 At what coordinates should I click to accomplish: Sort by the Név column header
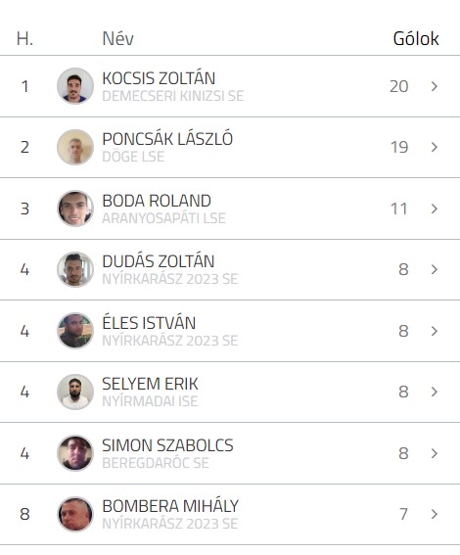click(117, 38)
